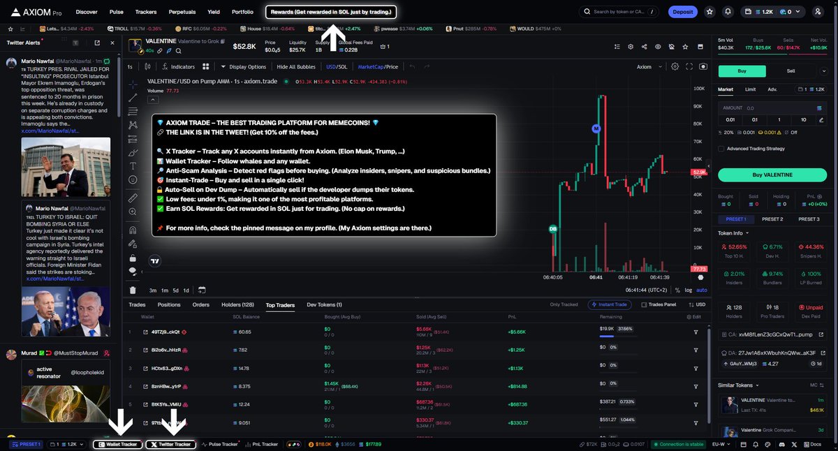Select the ruler measure tool
The height and width of the screenshot is (451, 838).
click(133, 198)
